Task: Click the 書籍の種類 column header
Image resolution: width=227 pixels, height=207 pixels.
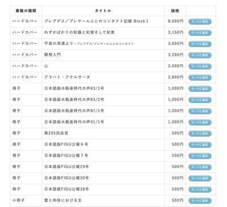Action: click(26, 11)
